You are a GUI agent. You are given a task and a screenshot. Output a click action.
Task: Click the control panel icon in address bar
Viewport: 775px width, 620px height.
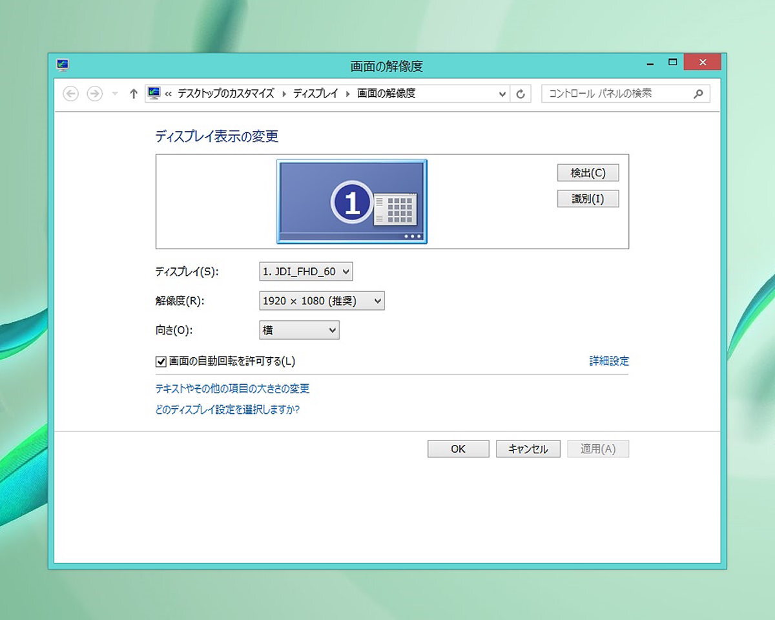click(x=154, y=93)
